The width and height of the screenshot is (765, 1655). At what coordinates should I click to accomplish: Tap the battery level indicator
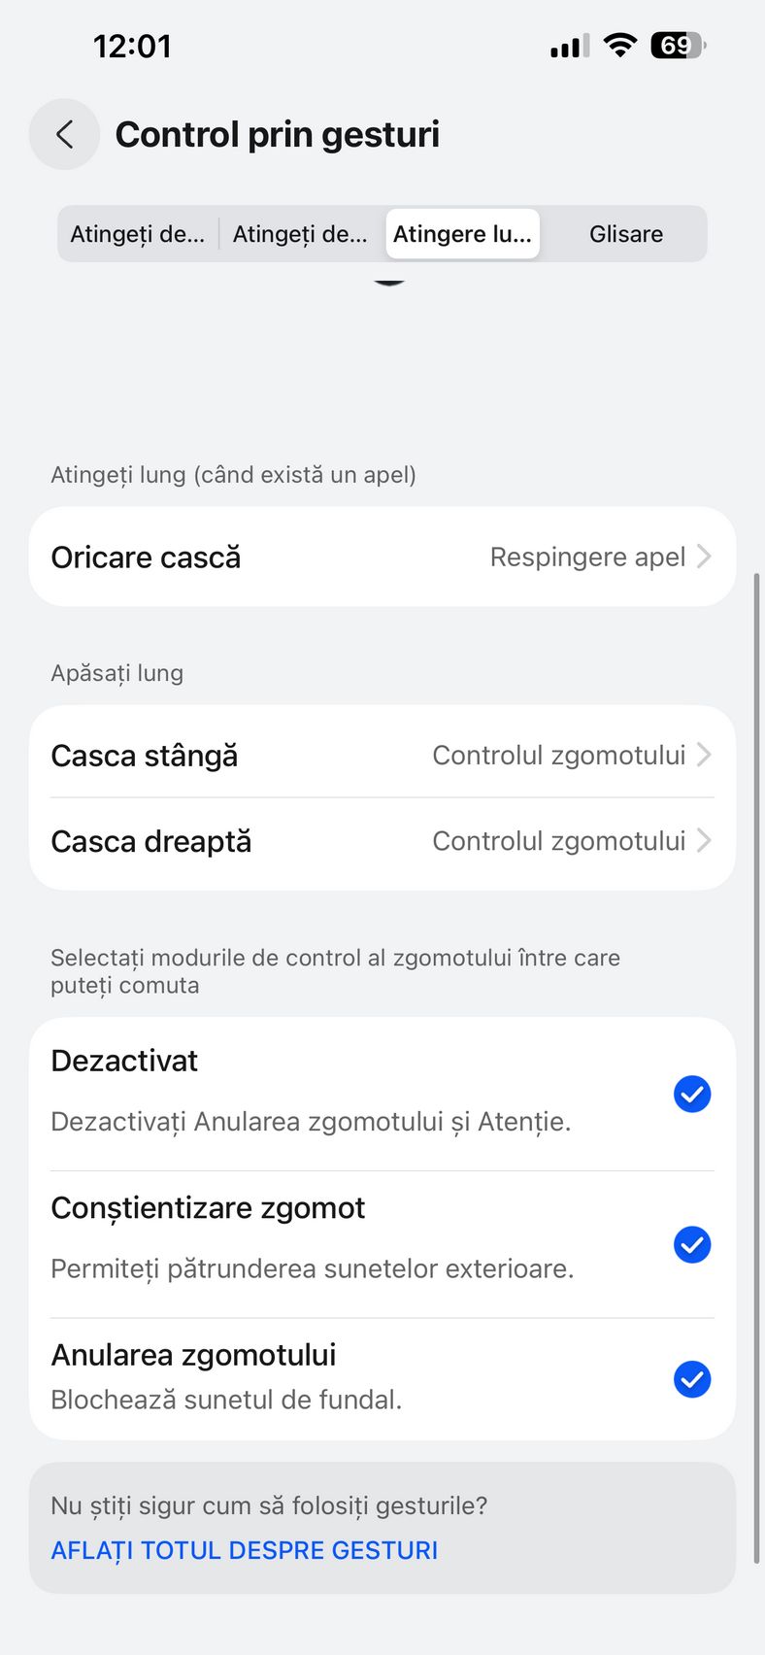(x=678, y=45)
